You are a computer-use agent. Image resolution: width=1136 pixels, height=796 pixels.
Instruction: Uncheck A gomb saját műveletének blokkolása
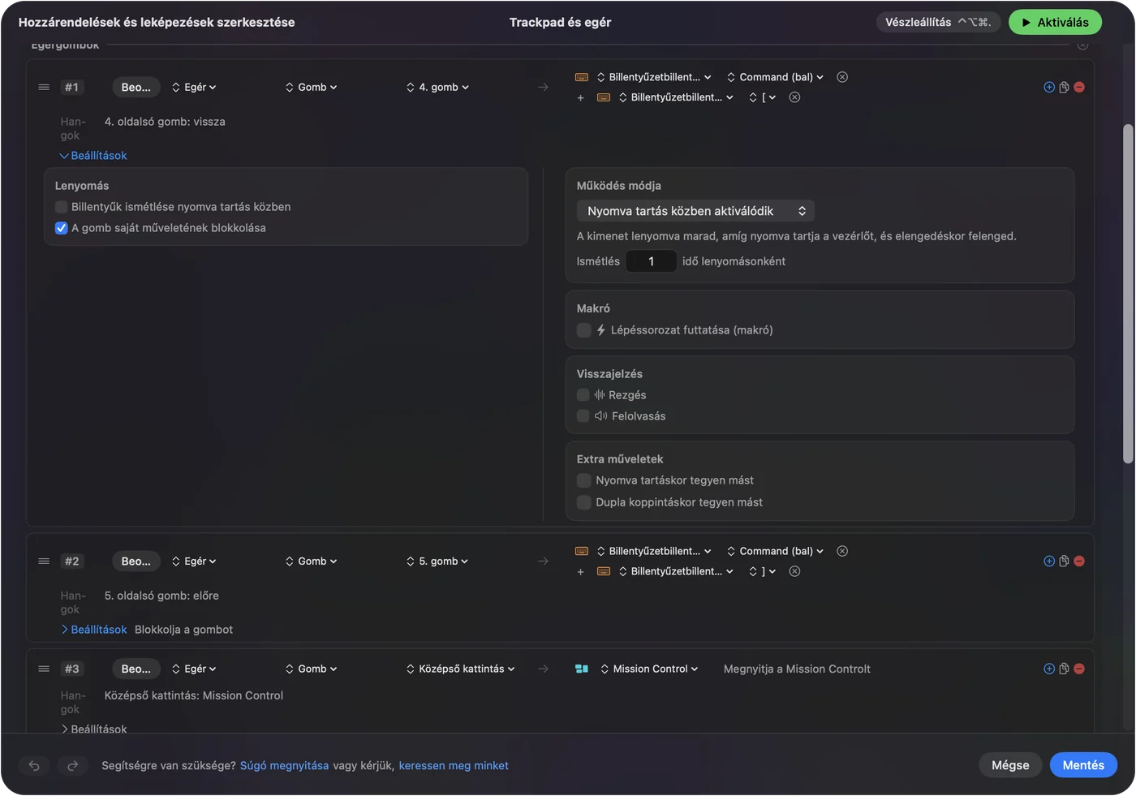[62, 228]
